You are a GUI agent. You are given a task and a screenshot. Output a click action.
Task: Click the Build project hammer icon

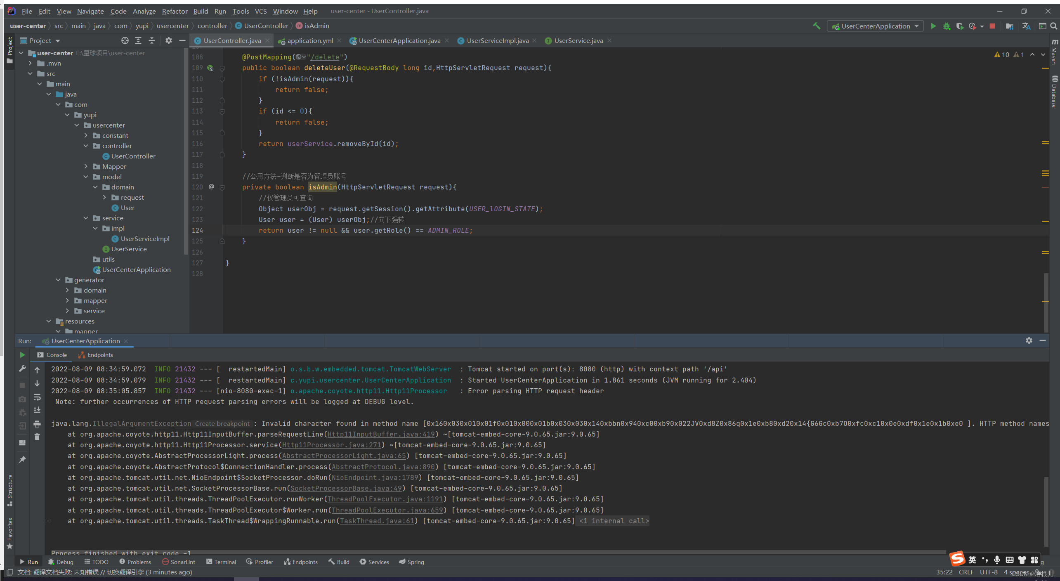tap(816, 26)
